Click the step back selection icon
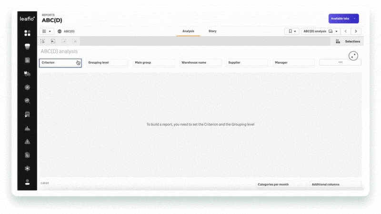Viewport: 381px width, 214px height. [64, 41]
